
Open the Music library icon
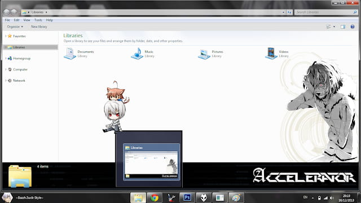pos(137,54)
